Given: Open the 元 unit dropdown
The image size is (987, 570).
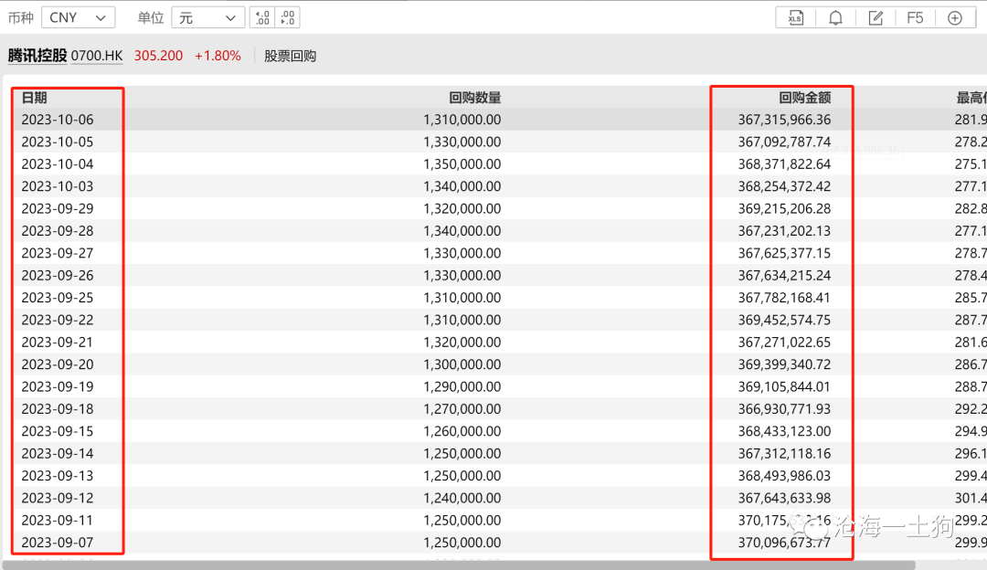Looking at the screenshot, I should (x=207, y=17).
